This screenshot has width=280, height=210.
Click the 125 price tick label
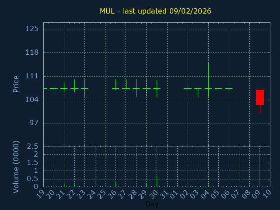tap(32, 29)
